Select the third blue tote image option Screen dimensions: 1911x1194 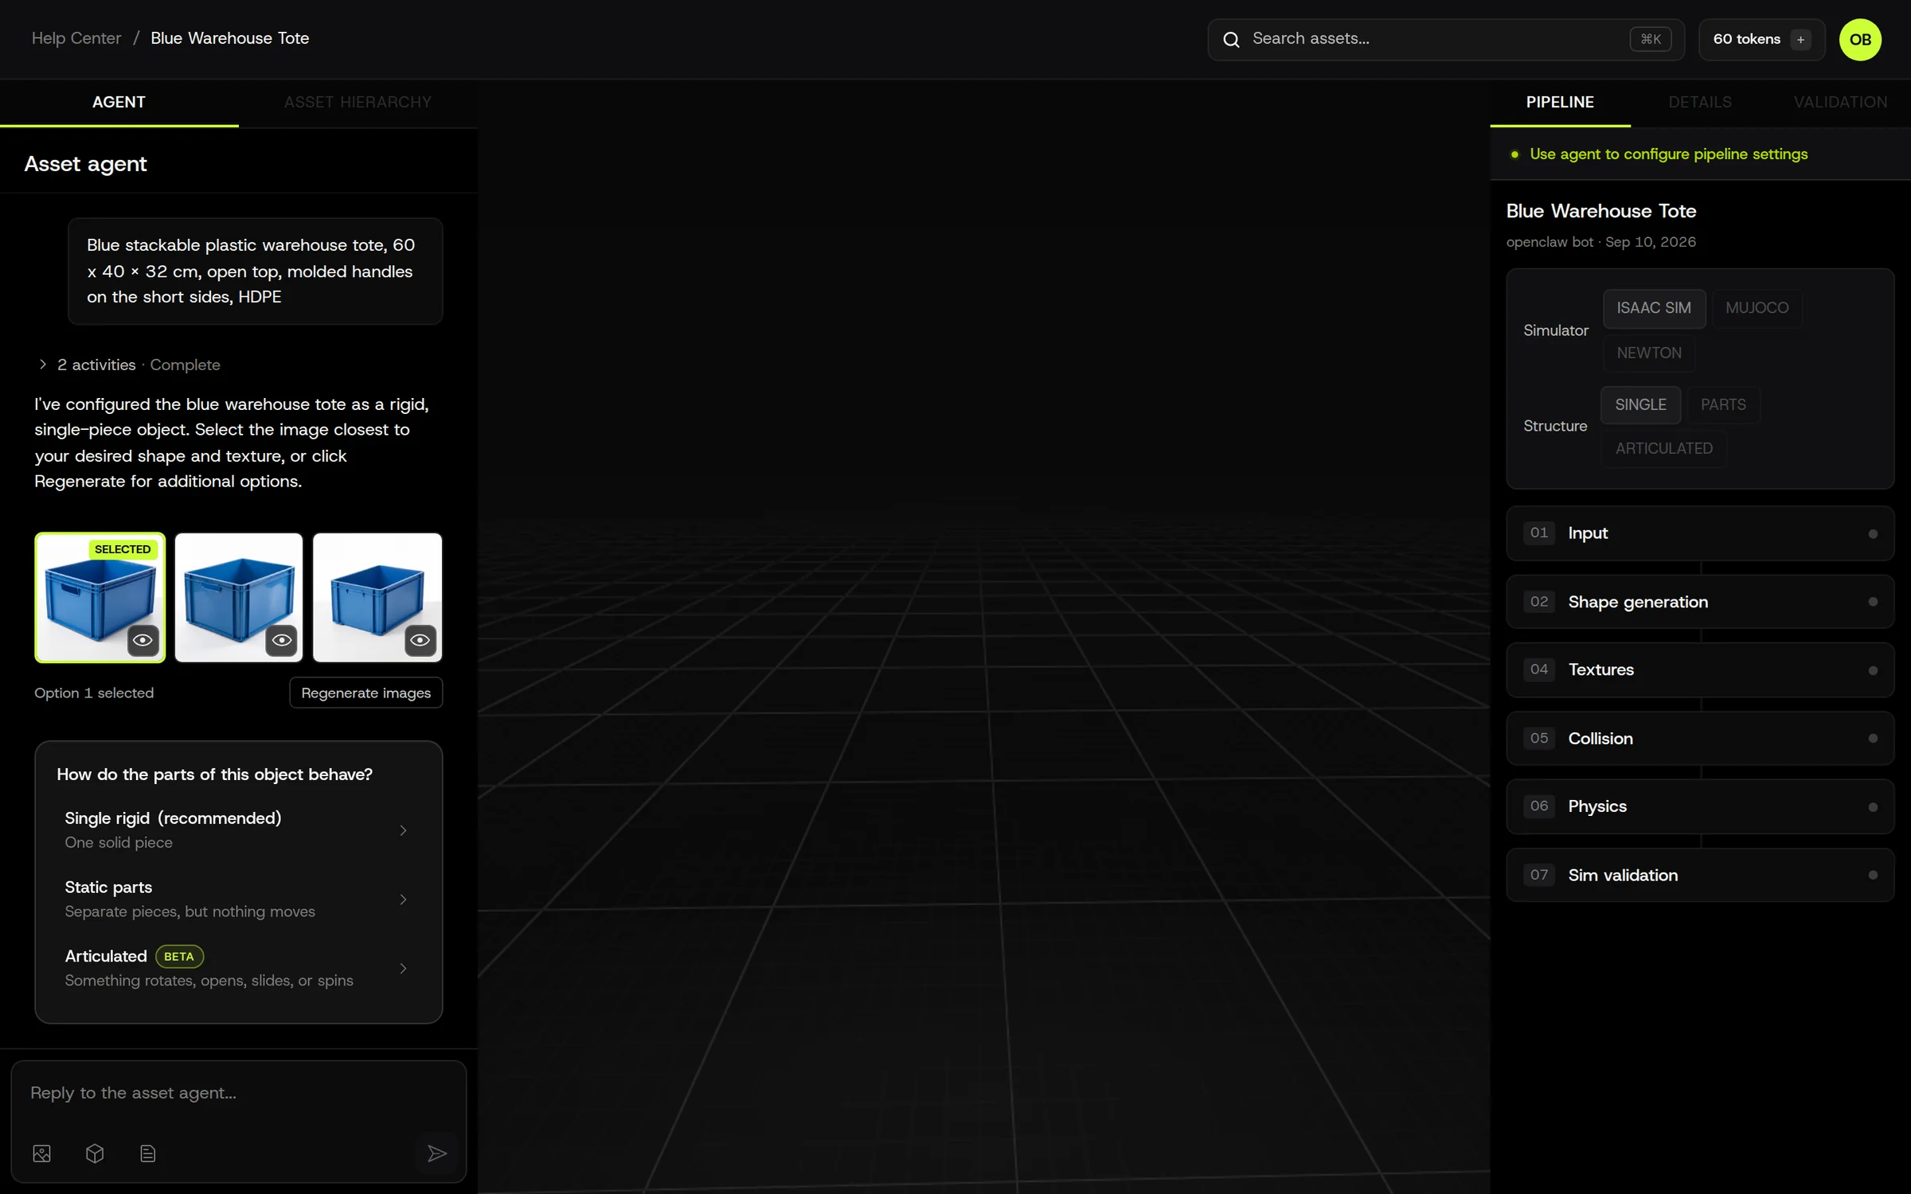tap(377, 597)
